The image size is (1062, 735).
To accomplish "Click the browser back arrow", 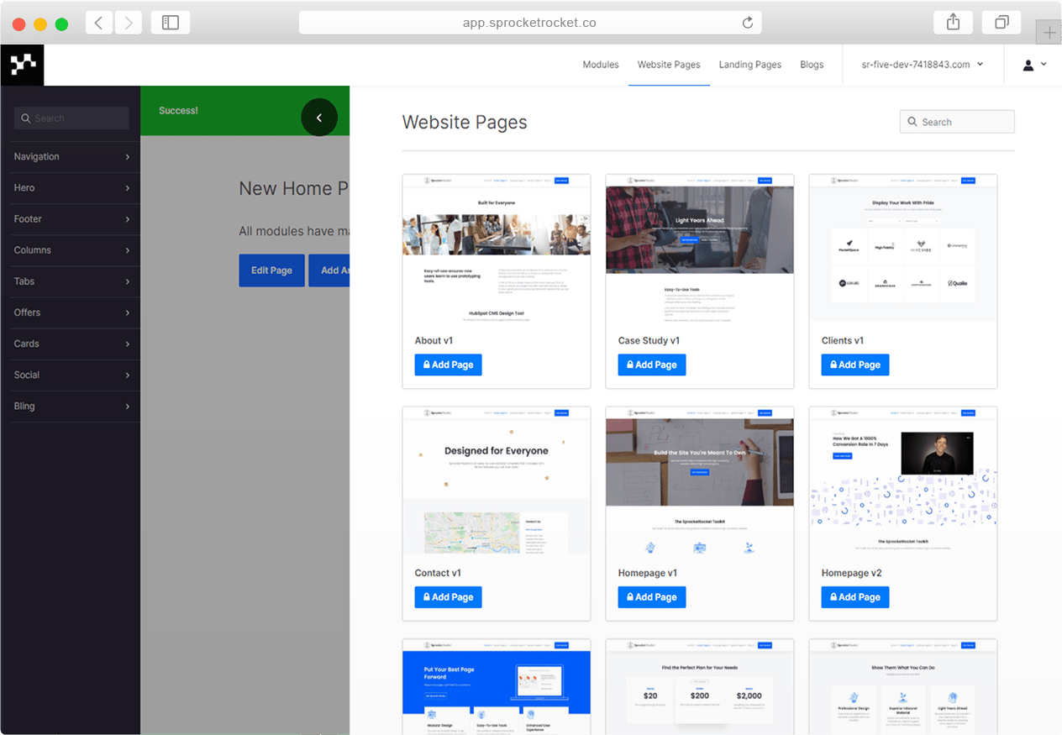I will pyautogui.click(x=98, y=23).
